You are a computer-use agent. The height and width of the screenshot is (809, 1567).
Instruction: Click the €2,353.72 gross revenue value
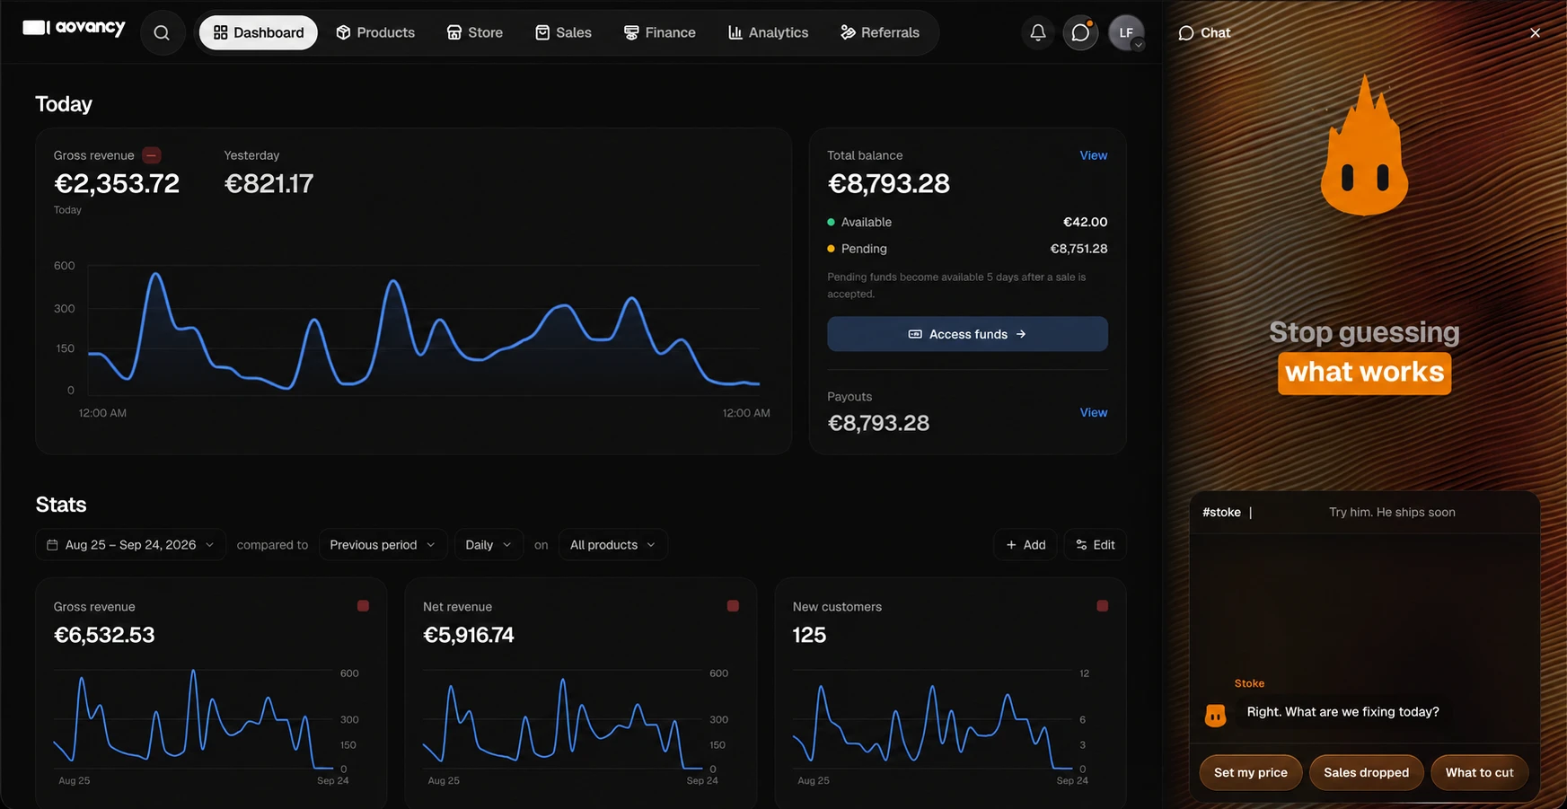(117, 183)
